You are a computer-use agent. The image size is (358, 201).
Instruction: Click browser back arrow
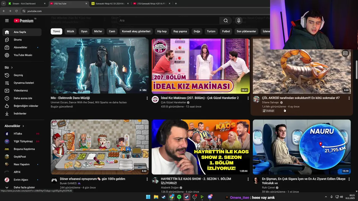(x=4, y=11)
